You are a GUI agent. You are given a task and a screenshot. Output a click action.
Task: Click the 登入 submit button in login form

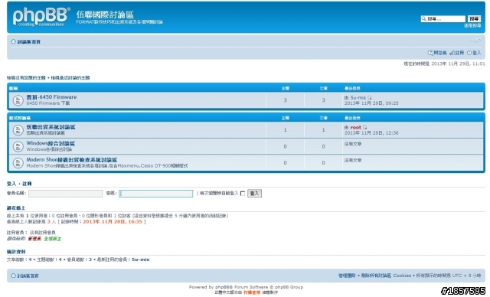coord(254,194)
